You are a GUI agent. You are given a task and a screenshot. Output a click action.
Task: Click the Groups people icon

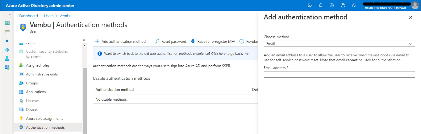tap(21, 83)
